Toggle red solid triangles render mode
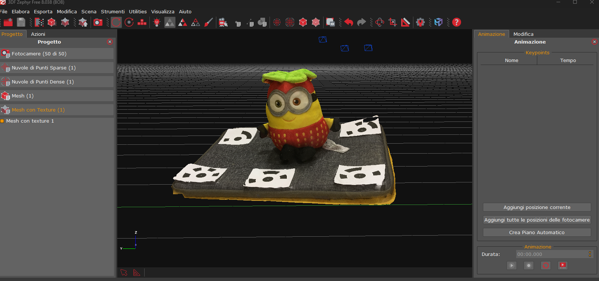This screenshot has height=281, width=599. [x=183, y=22]
